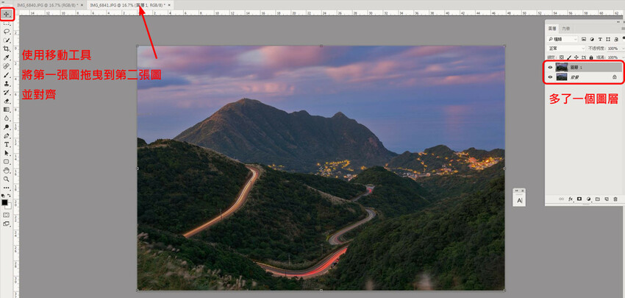Select the Crop tool
The width and height of the screenshot is (625, 298).
coord(7,49)
